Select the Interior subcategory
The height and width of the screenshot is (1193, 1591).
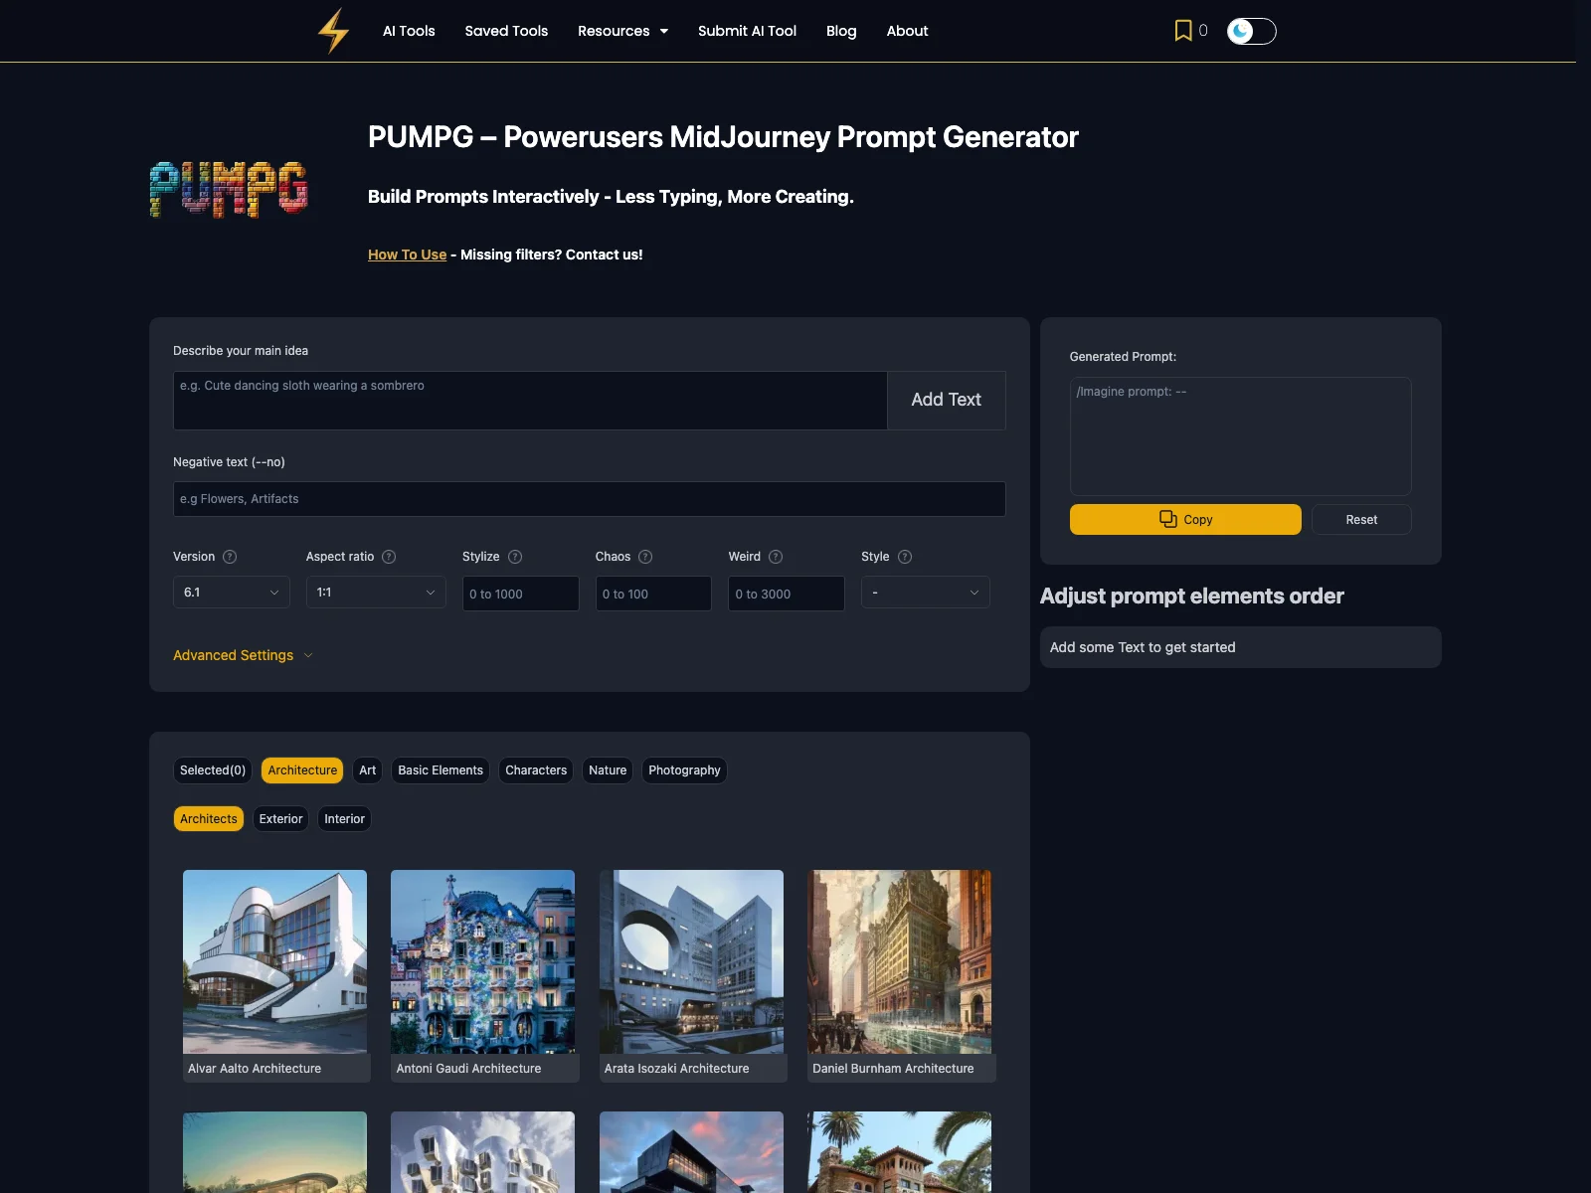tap(345, 819)
